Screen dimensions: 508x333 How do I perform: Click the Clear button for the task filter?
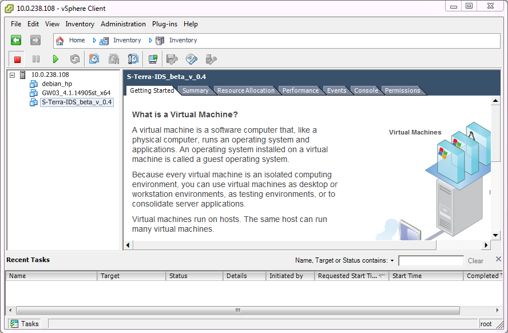(x=475, y=261)
